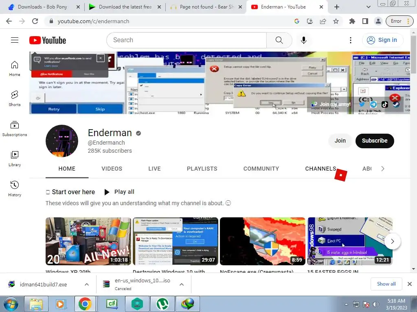Open uTorrent from the taskbar
417x312 pixels.
(x=162, y=304)
